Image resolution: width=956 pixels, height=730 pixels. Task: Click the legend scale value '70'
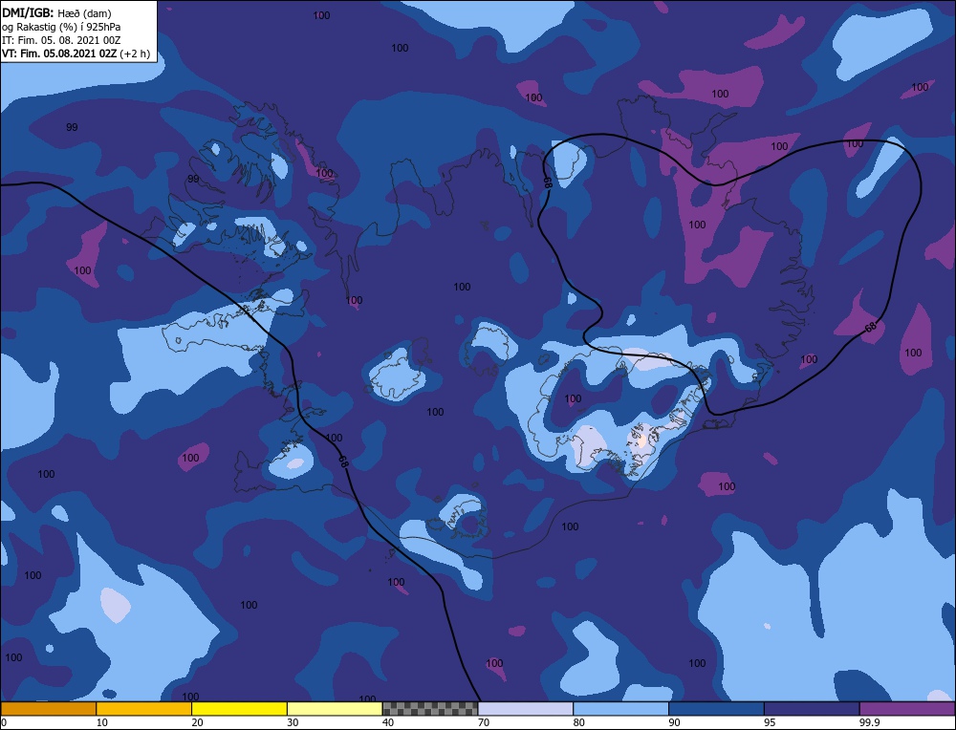484,722
